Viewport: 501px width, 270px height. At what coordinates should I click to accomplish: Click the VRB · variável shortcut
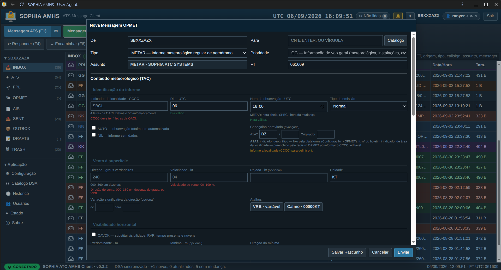pyautogui.click(x=266, y=207)
